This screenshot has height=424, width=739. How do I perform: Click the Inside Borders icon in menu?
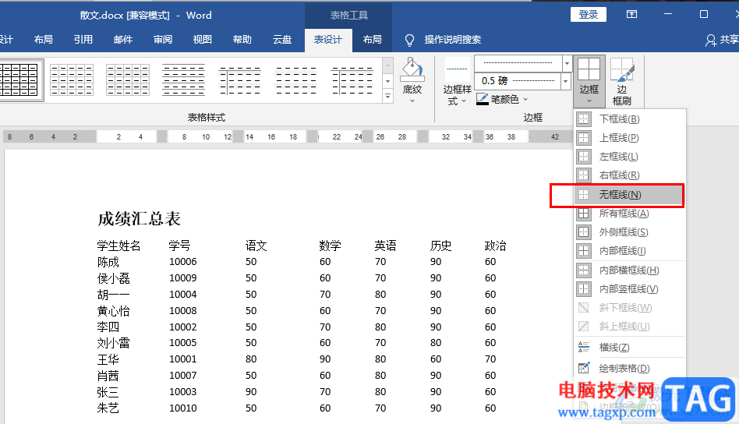583,251
